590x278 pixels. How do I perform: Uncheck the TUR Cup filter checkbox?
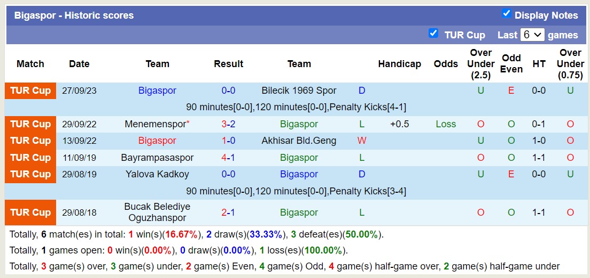coord(433,34)
